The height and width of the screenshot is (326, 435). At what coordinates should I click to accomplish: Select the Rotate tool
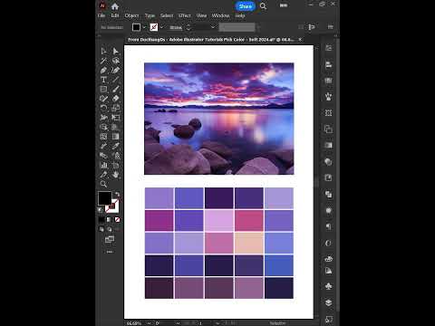(x=103, y=108)
